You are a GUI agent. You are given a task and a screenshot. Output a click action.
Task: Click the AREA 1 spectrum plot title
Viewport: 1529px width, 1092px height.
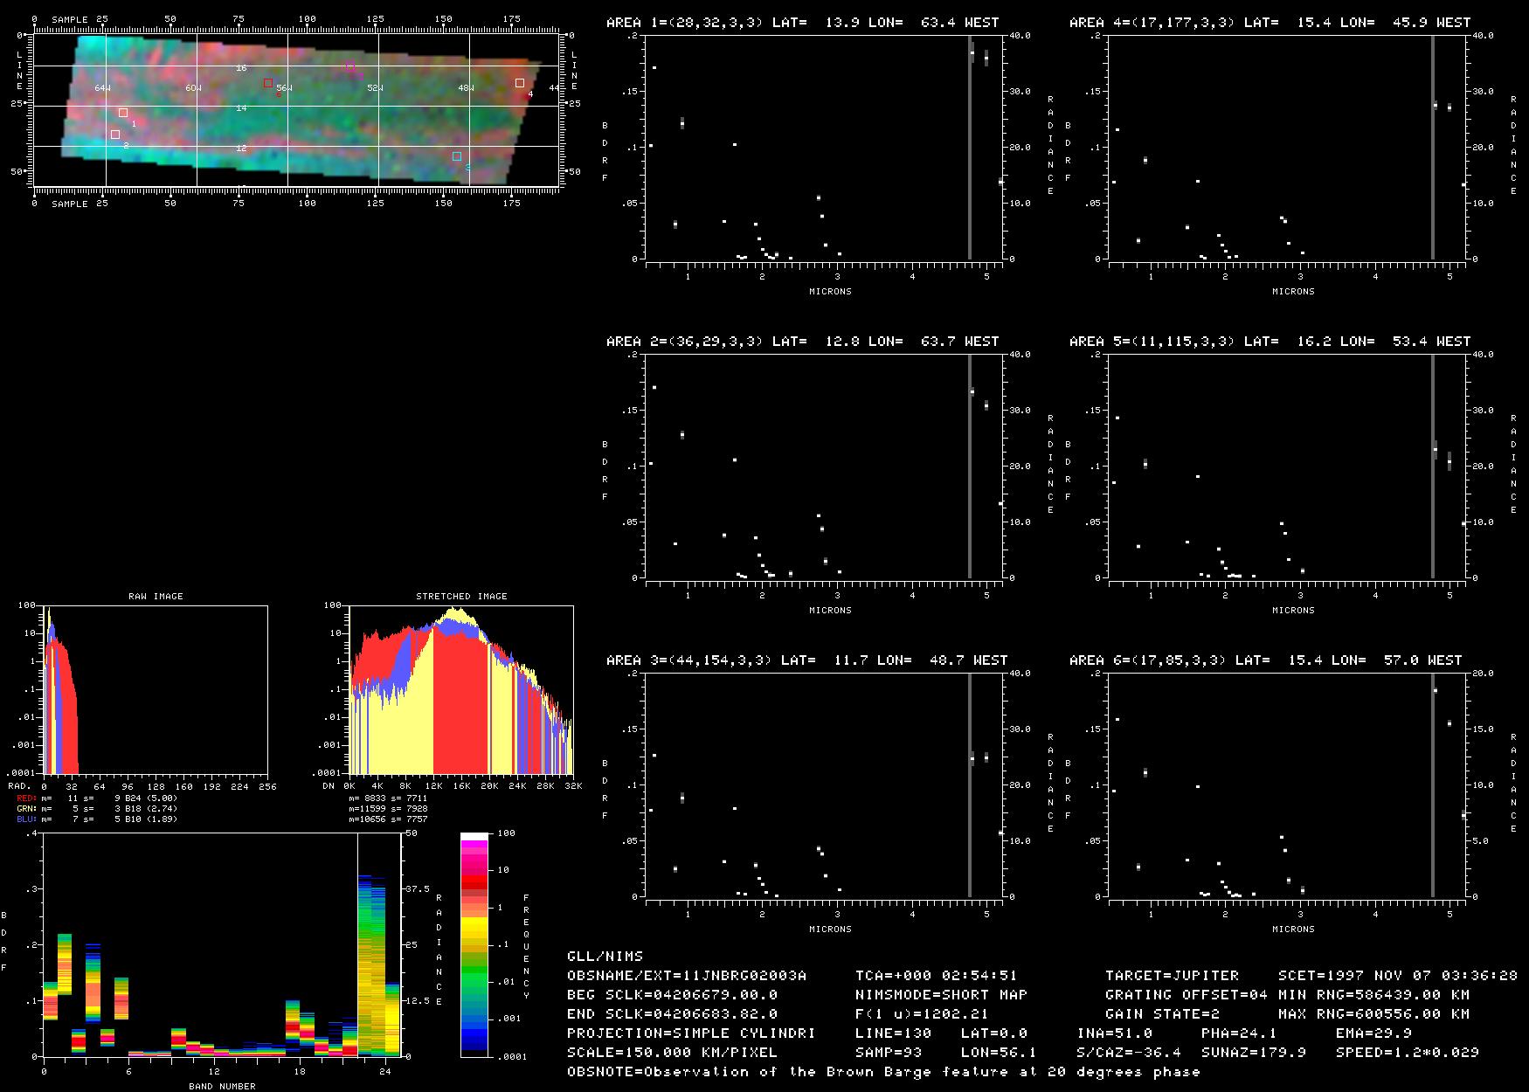point(802,23)
